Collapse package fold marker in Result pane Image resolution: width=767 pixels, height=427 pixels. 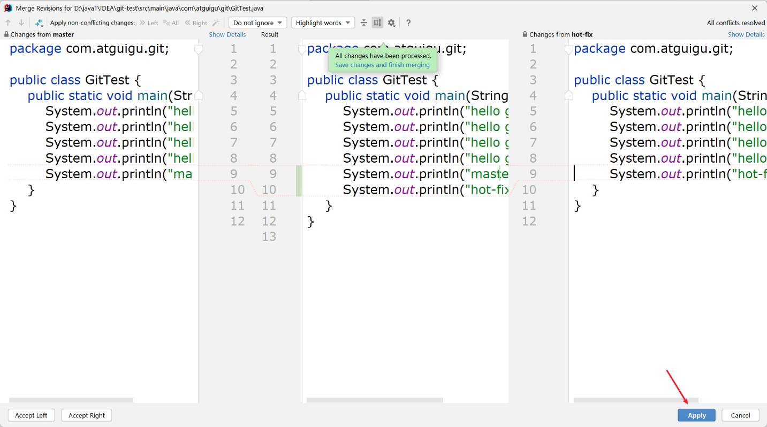pos(302,49)
